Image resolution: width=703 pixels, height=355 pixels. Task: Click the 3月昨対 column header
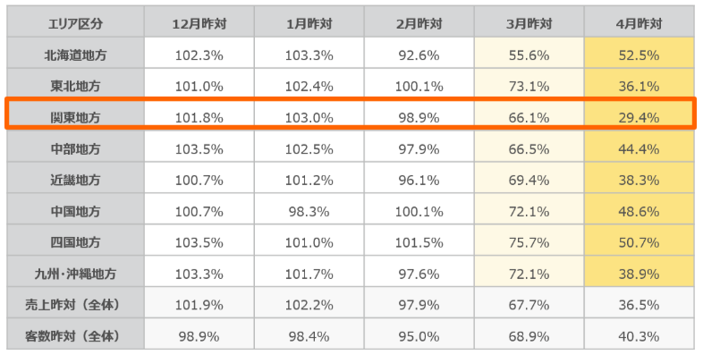click(x=529, y=21)
